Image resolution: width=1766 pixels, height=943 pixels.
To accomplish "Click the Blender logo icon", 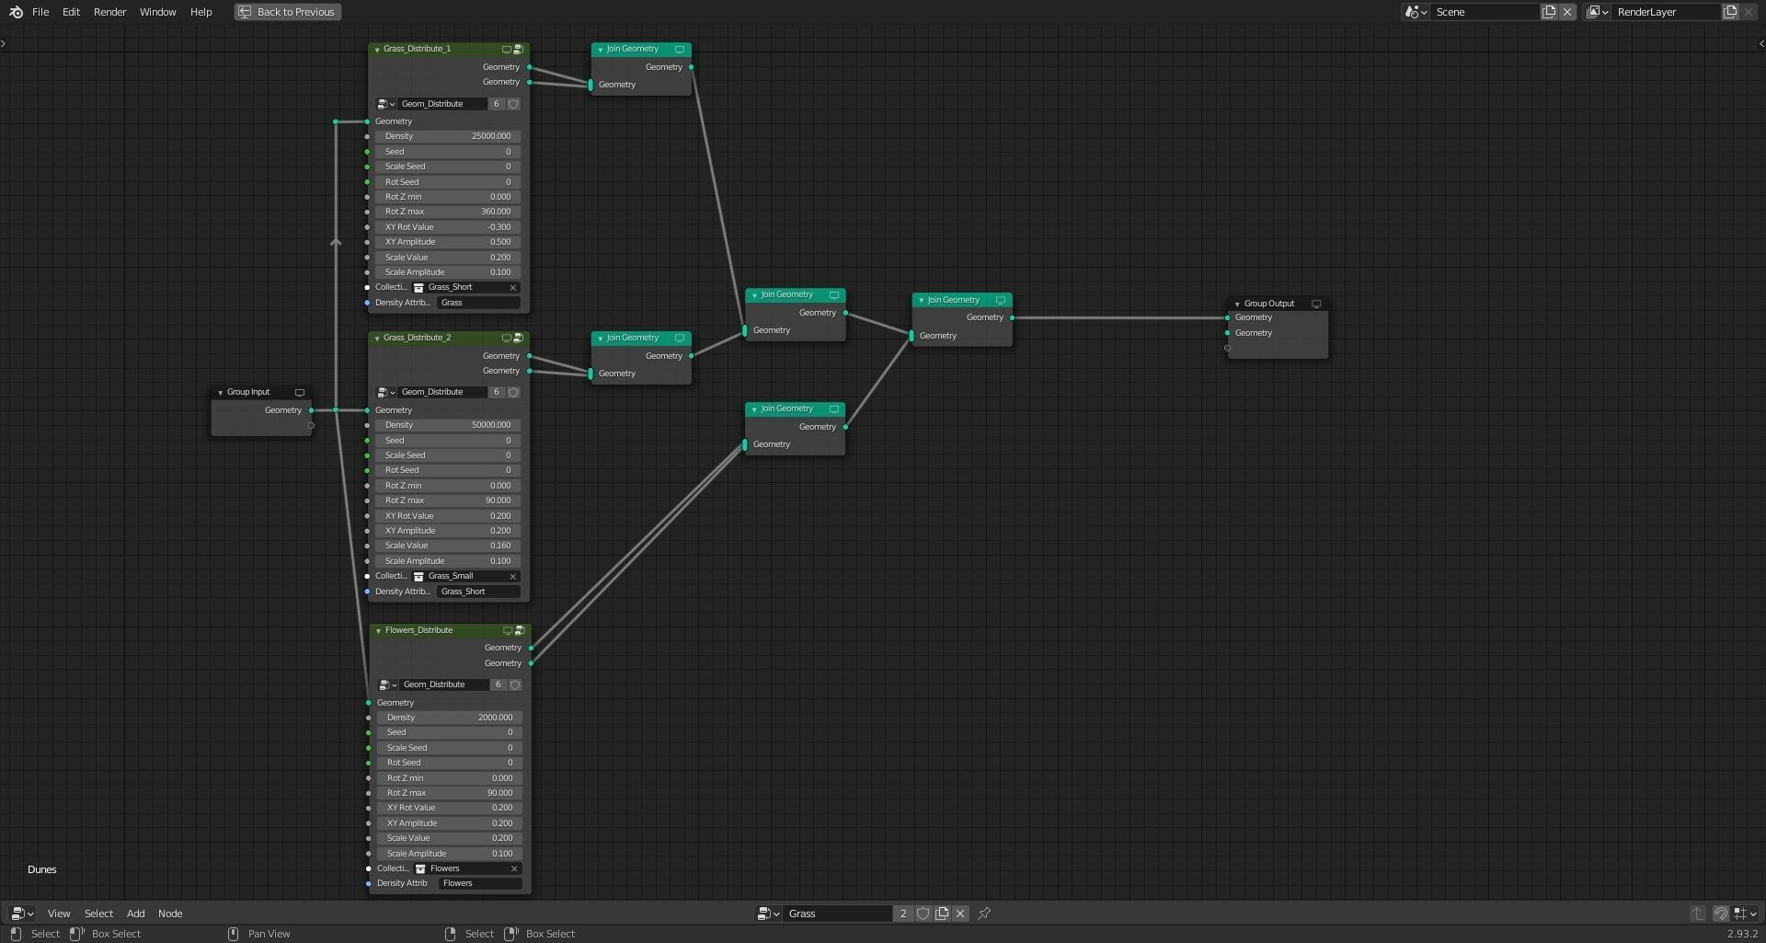I will [x=16, y=12].
